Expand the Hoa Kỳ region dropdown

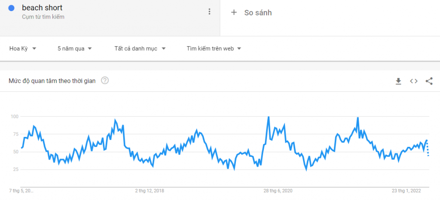pos(22,48)
